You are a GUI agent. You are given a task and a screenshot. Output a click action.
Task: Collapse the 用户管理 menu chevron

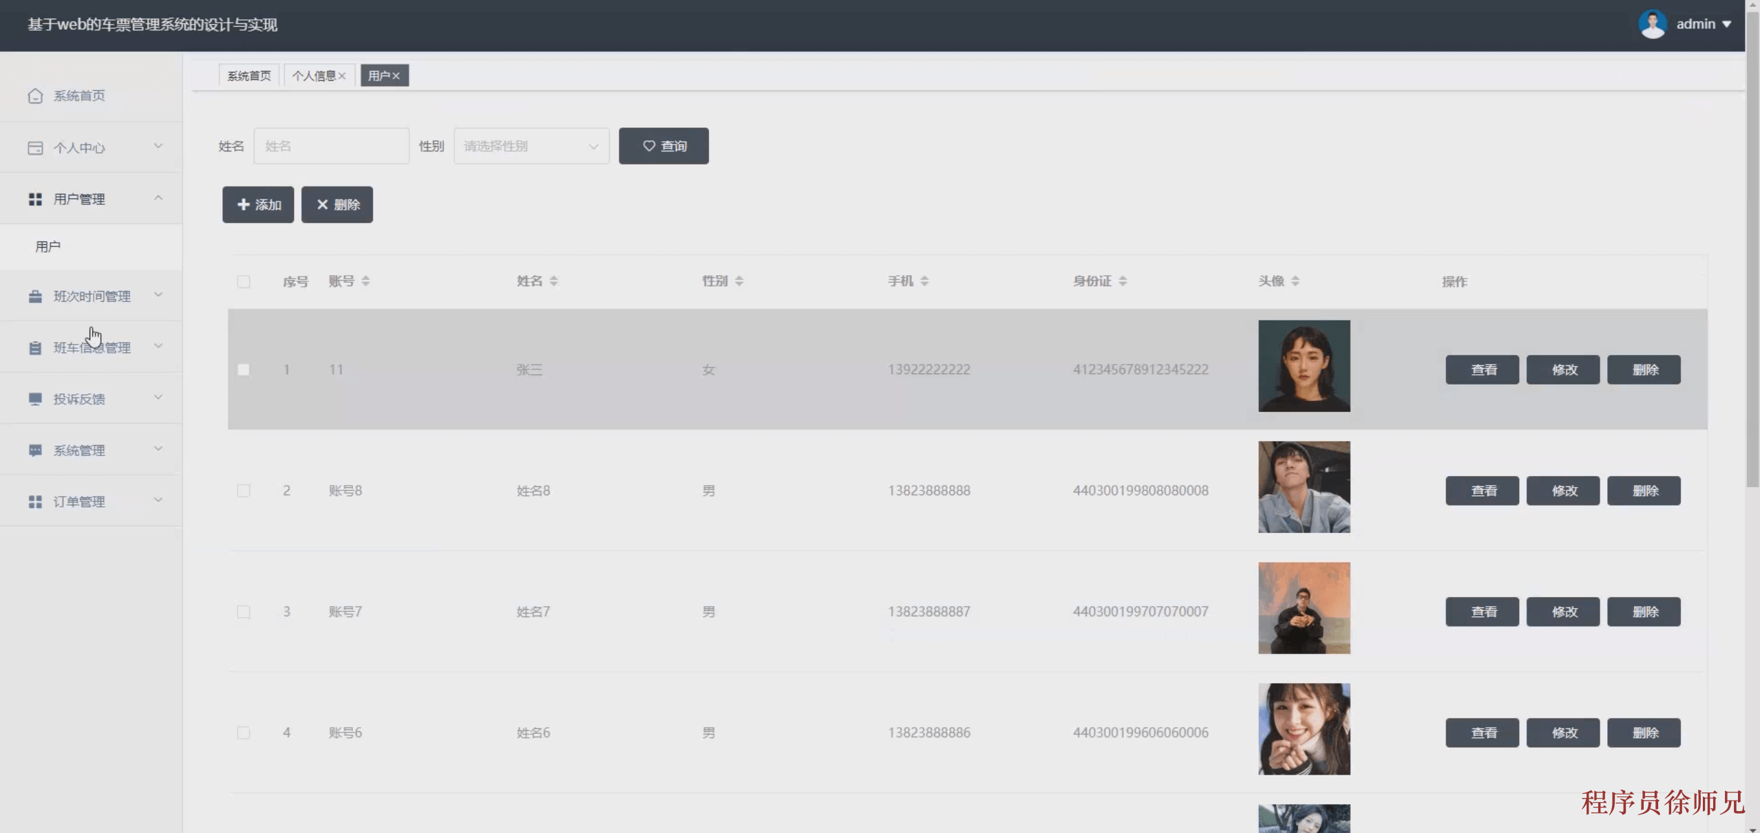(x=158, y=198)
